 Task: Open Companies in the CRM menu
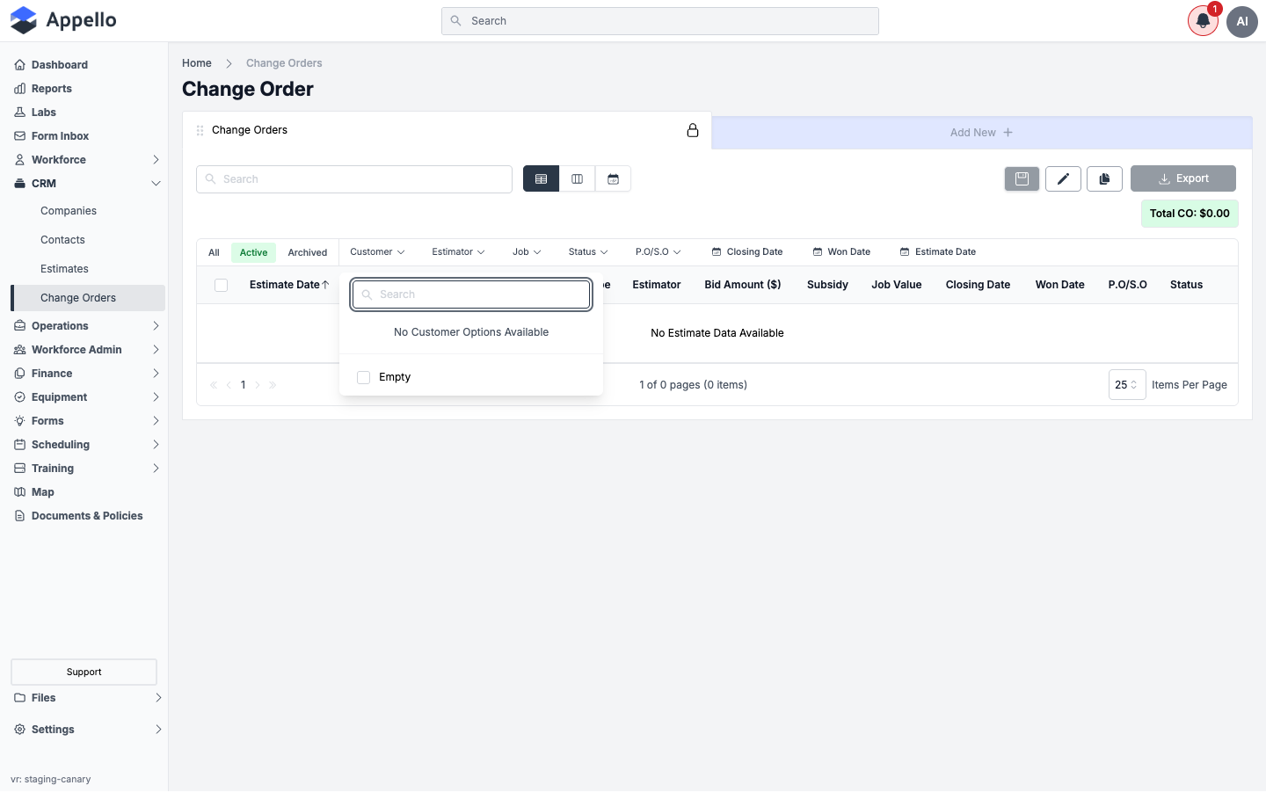pyautogui.click(x=69, y=211)
